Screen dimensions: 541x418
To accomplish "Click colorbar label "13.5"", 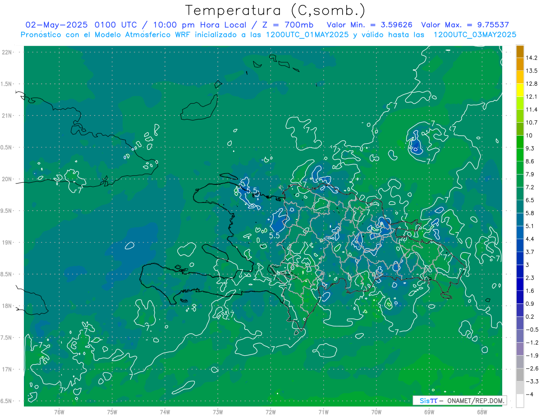I will point(531,71).
